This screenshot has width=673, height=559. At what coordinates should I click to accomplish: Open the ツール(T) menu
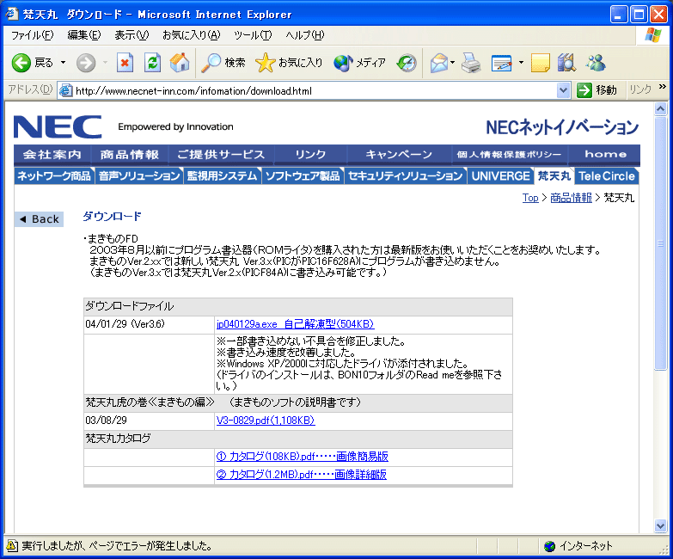[252, 35]
